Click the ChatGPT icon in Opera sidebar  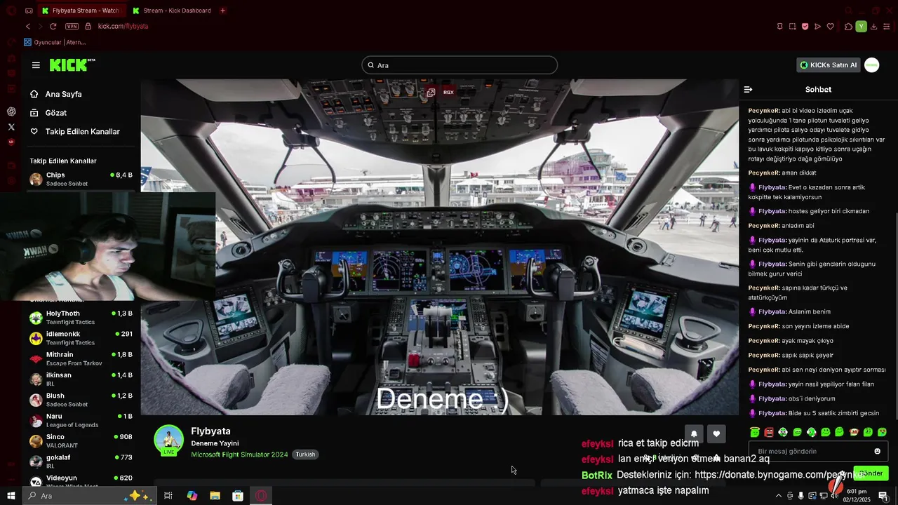pyautogui.click(x=11, y=112)
